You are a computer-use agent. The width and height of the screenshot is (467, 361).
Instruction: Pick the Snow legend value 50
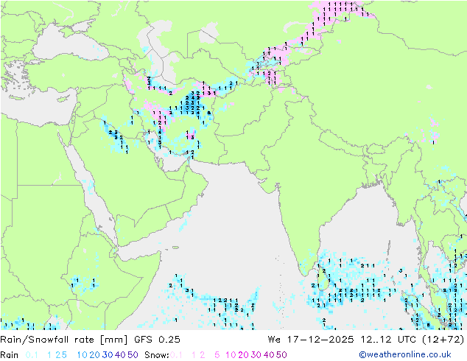[x=281, y=355]
